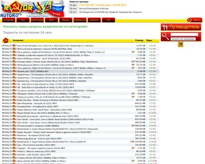205x164 pixels.
Task: Open the Путеводитель guide banner
Action: point(181,27)
